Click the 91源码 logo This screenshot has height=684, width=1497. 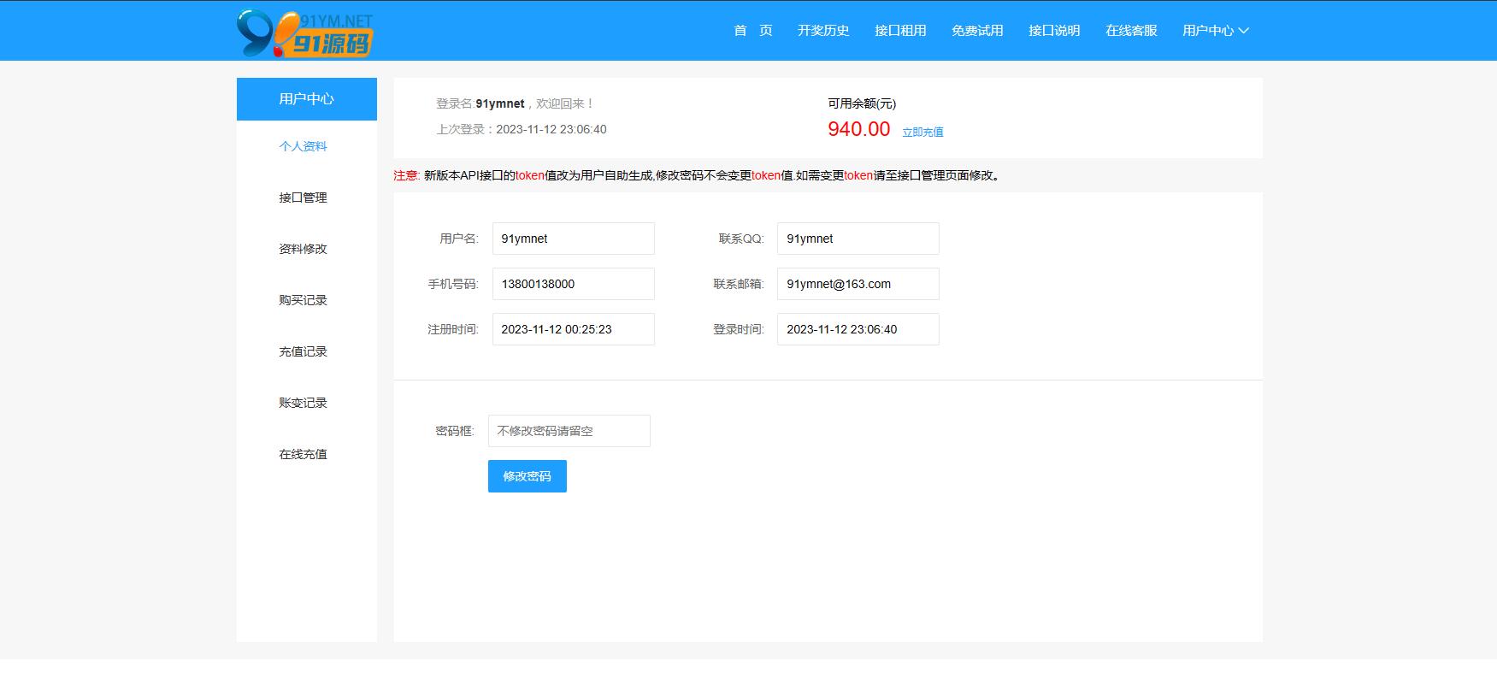(x=305, y=33)
